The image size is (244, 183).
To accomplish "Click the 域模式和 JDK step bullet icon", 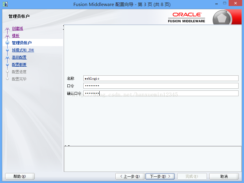I will [x=7, y=50].
